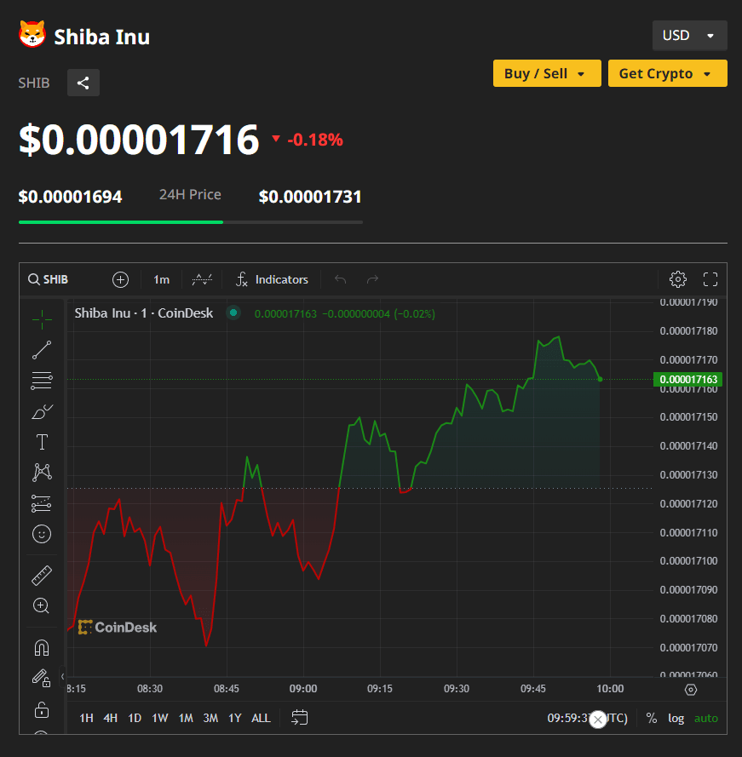Open chart settings gear icon
742x757 pixels.
tap(678, 279)
